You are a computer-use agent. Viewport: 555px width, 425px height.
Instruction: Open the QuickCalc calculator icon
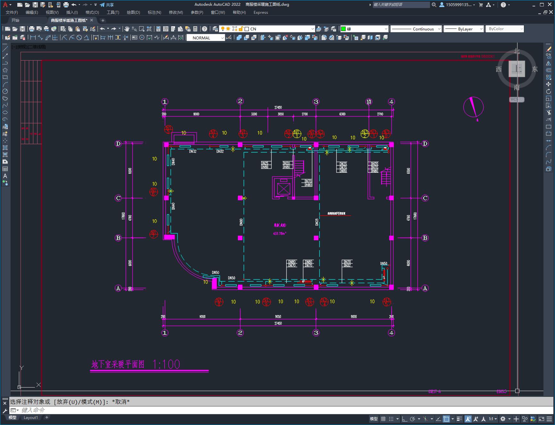pyautogui.click(x=195, y=29)
